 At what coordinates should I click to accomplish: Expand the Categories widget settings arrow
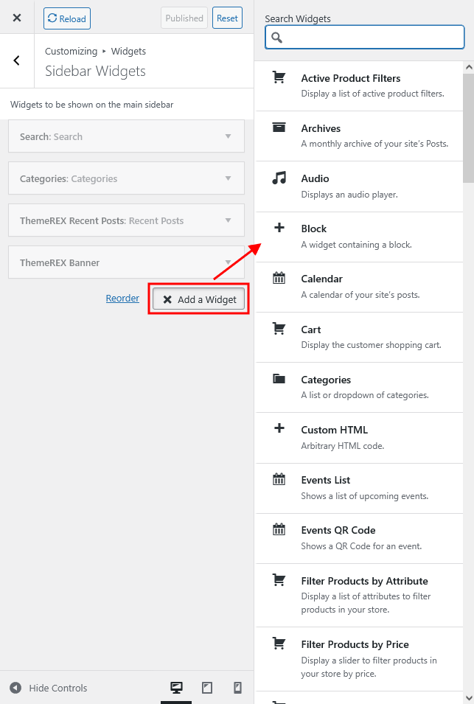pos(228,178)
